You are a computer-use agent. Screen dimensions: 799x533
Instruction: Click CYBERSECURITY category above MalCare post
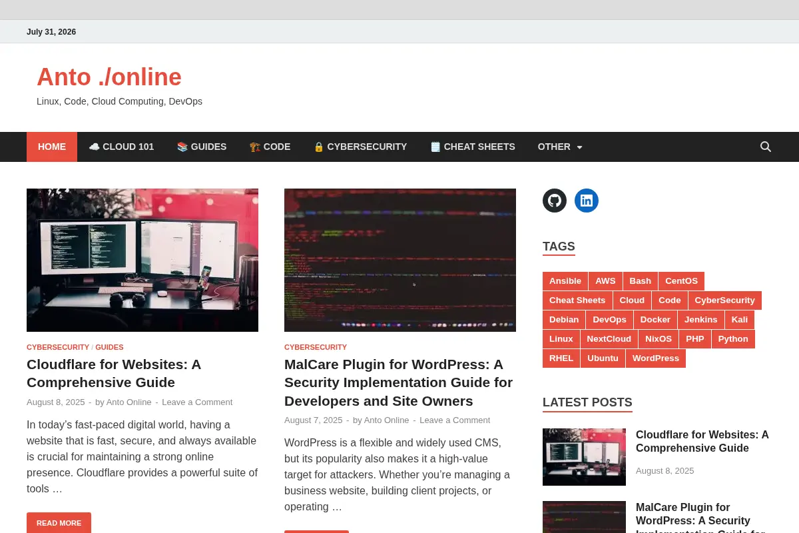[x=316, y=347]
